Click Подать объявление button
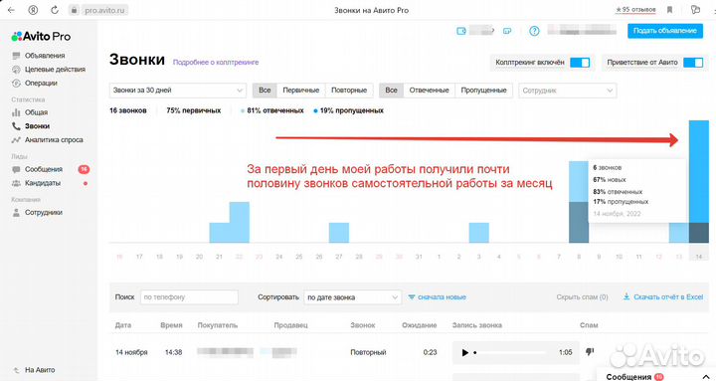The image size is (716, 381). click(x=665, y=31)
